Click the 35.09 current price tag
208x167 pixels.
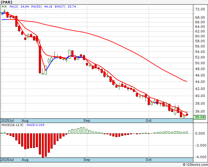pyautogui.click(x=200, y=117)
